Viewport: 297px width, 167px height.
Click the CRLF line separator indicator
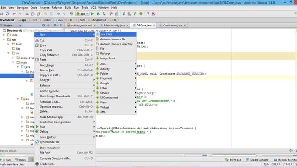coord(276,164)
